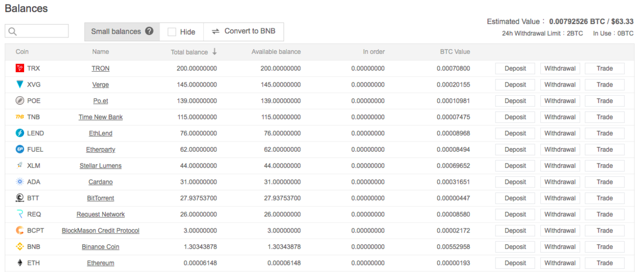Click the BTT BitTorrent coin icon

pos(20,198)
